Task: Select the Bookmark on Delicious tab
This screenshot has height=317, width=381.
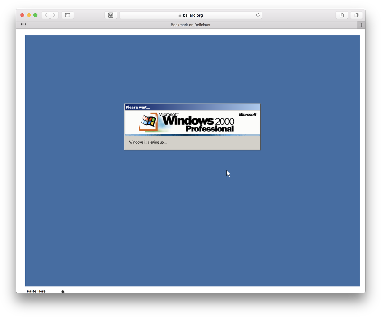Action: (190, 25)
